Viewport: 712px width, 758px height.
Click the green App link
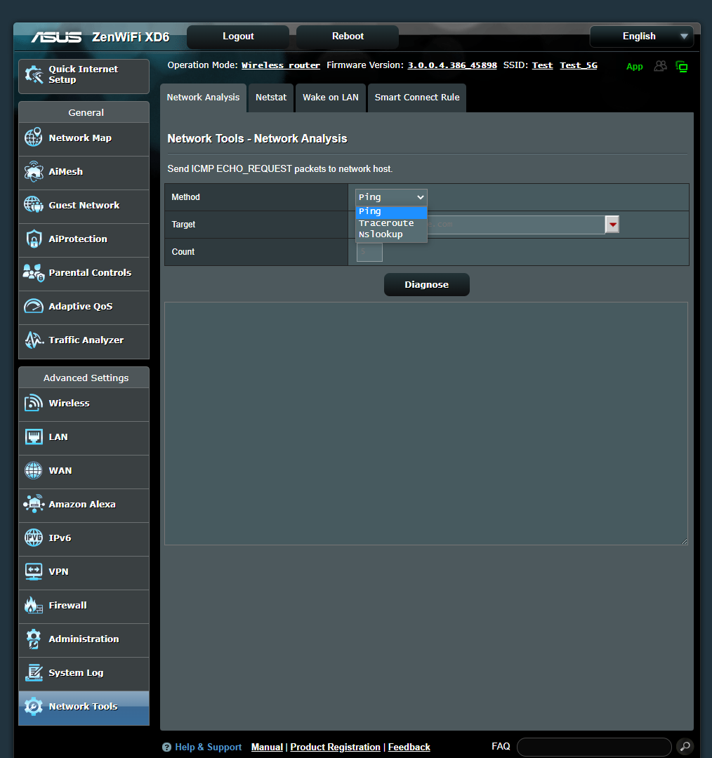tap(635, 67)
